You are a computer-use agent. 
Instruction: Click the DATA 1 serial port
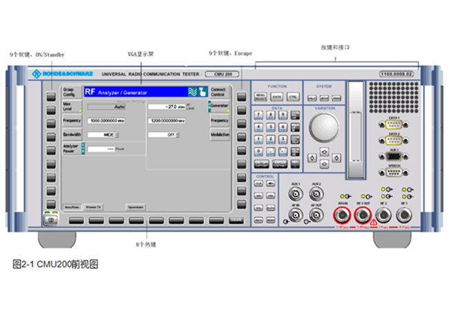[394, 124]
